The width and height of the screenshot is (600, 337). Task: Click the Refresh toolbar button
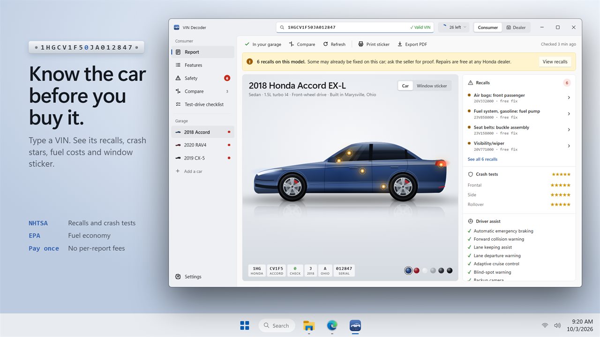pyautogui.click(x=334, y=44)
